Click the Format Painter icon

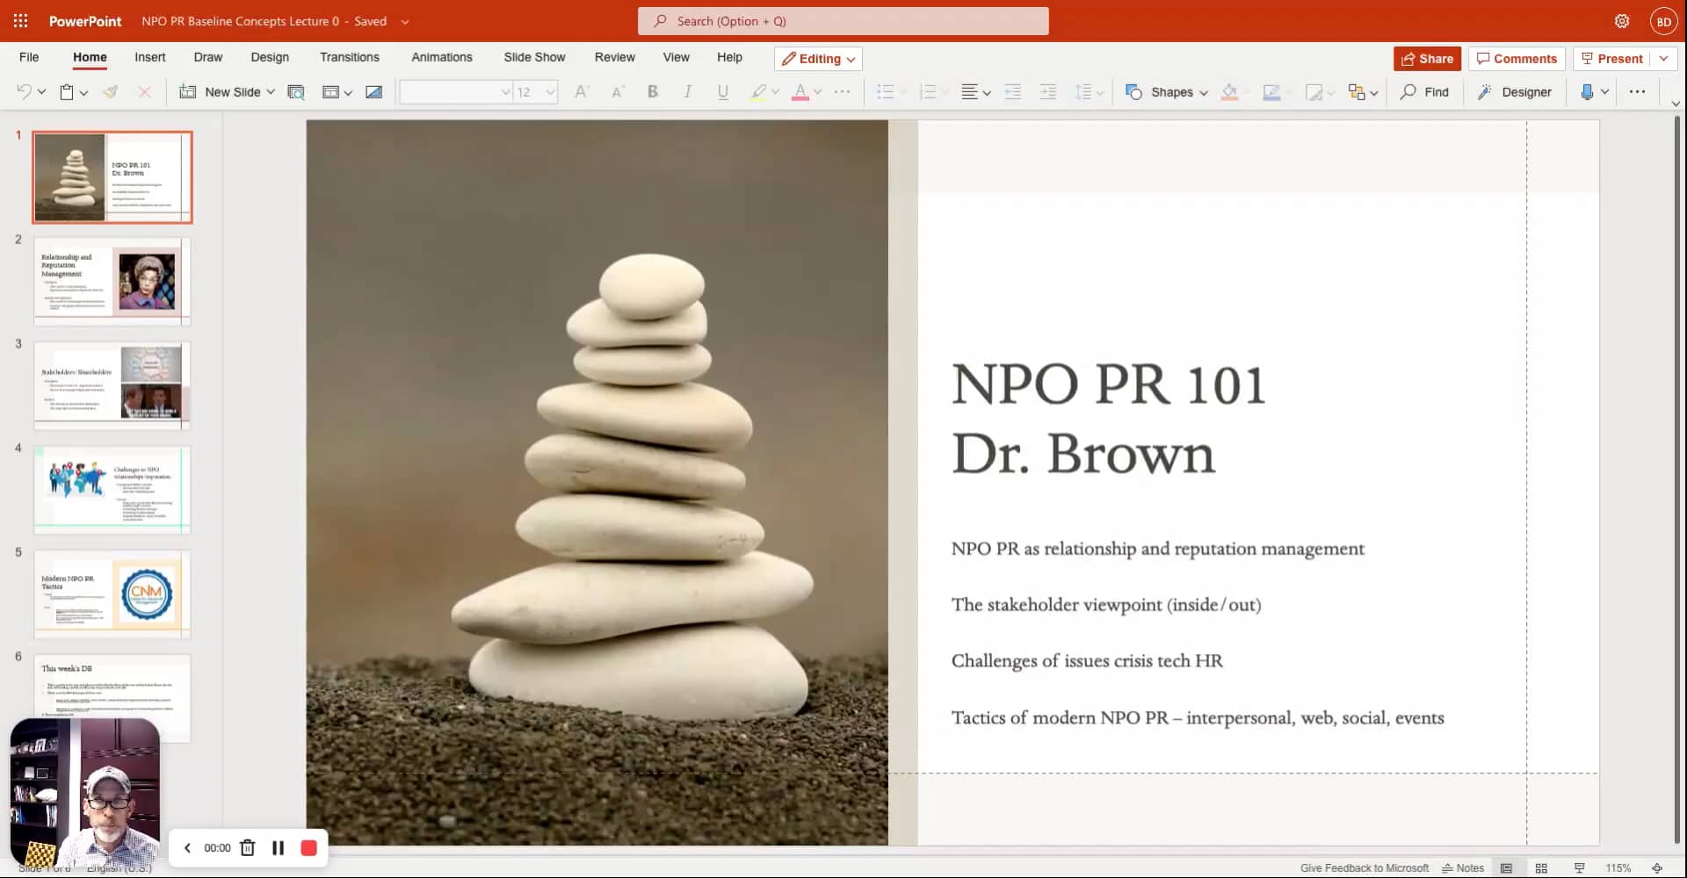[x=111, y=91]
